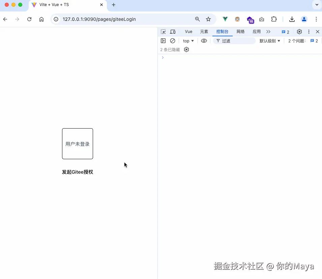The height and width of the screenshot is (279, 322).
Task: Toggle hidden messages via 2 条已隐藏 gear
Action: 186,49
